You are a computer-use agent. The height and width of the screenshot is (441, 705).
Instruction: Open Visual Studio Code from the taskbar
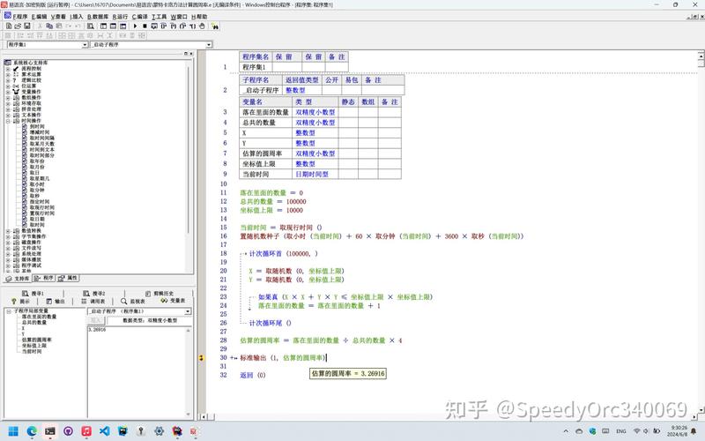point(104,431)
